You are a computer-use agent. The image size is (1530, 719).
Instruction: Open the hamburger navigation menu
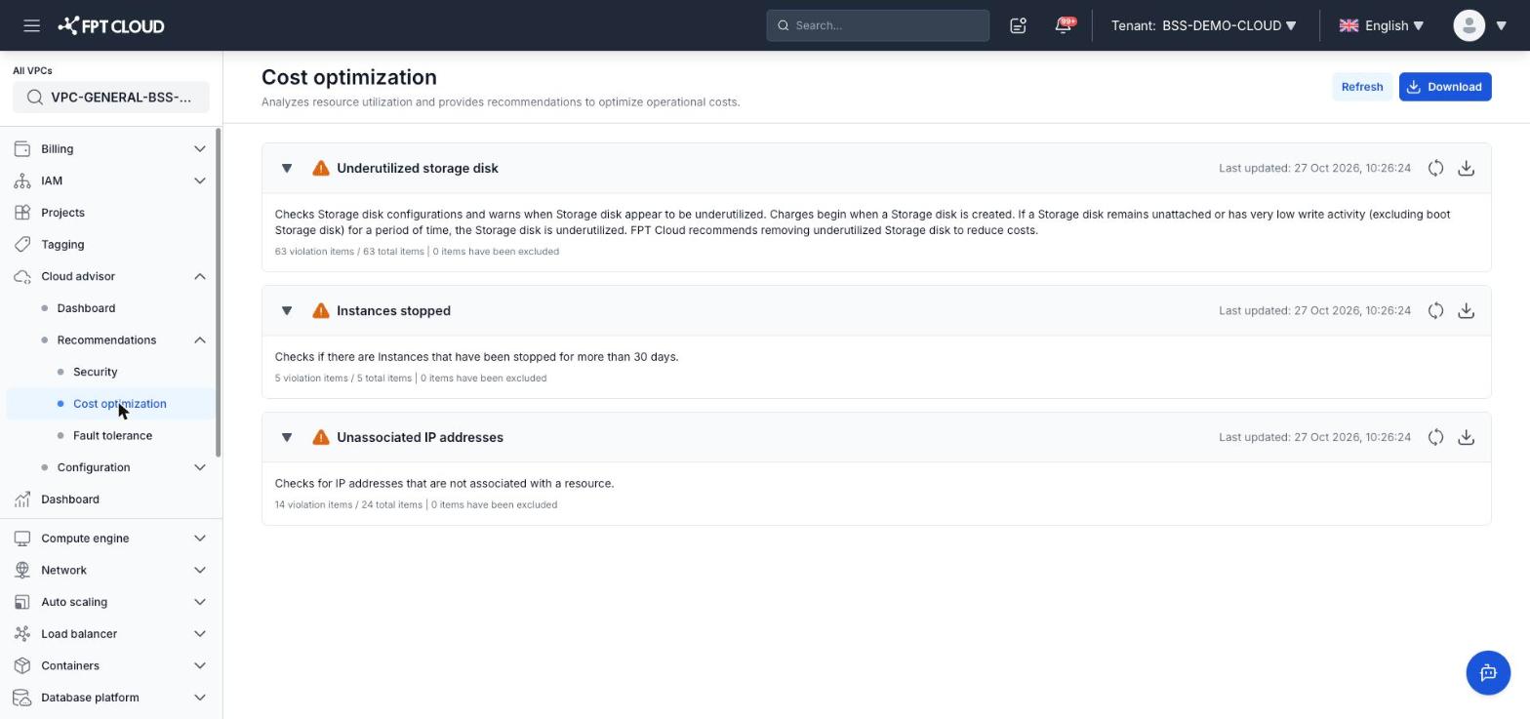[31, 25]
